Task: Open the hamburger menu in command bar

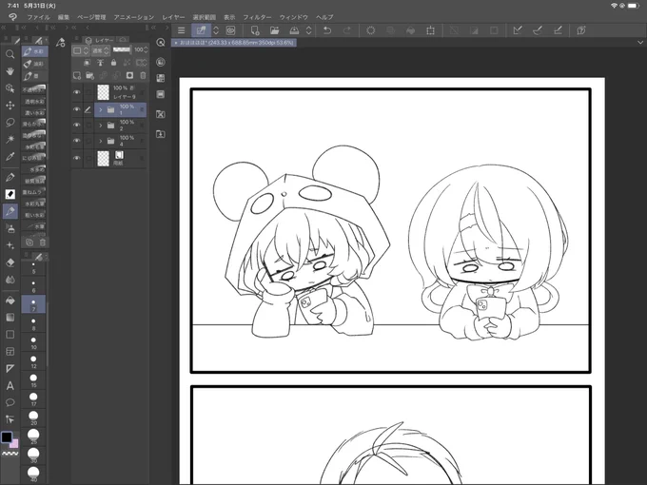Action: pyautogui.click(x=181, y=30)
